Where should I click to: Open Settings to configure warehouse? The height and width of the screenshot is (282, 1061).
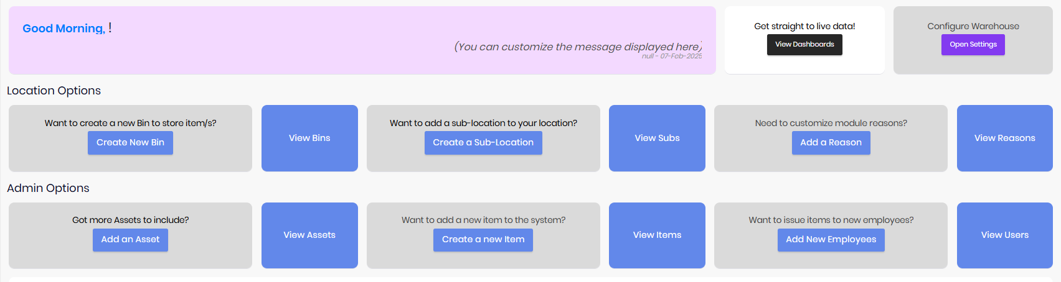(x=973, y=45)
